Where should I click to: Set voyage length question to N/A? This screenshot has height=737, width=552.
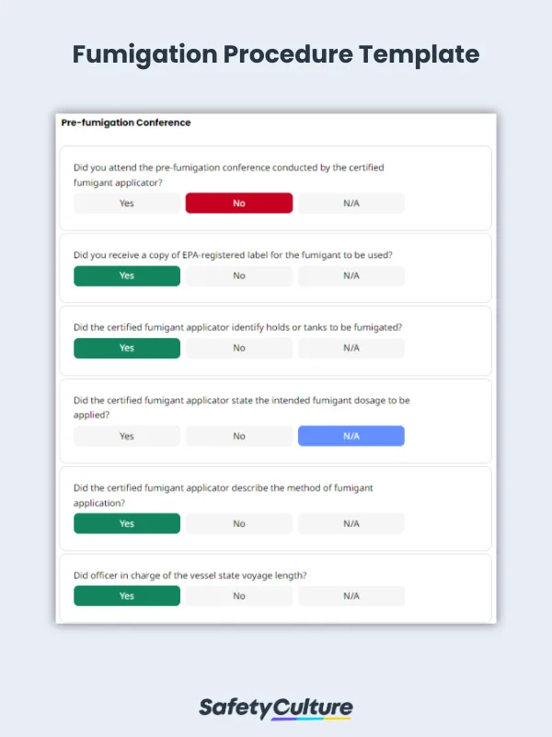tap(351, 595)
